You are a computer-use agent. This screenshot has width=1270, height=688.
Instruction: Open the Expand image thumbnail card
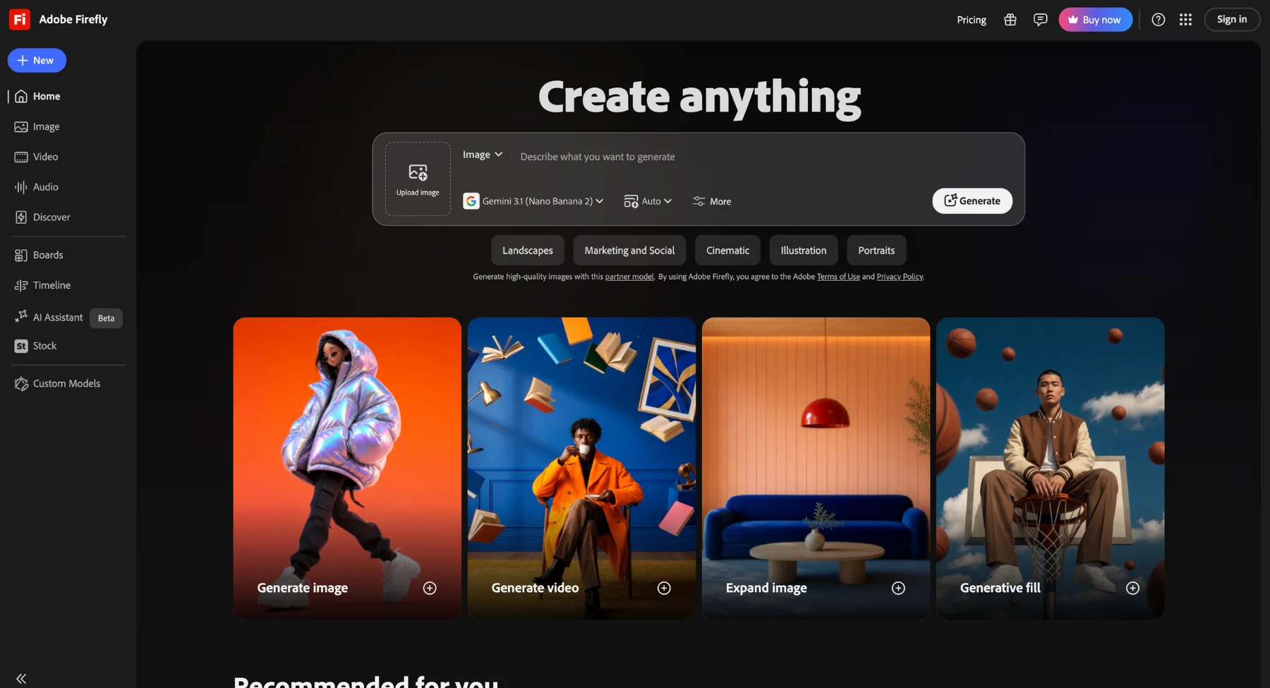[x=816, y=469]
